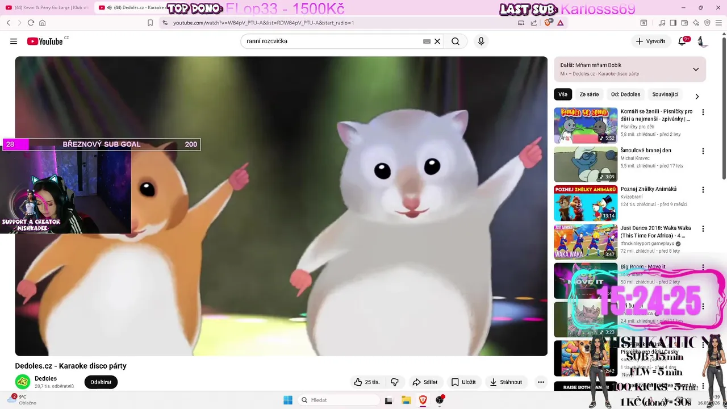Dislike the video with the thumbs down
This screenshot has height=409, width=727.
click(395, 382)
